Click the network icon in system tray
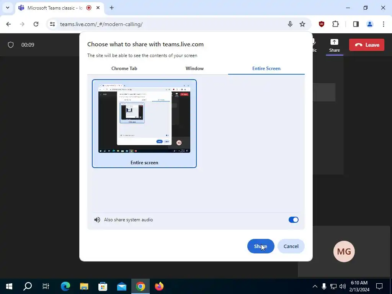This screenshot has width=392, height=294. pyautogui.click(x=333, y=286)
